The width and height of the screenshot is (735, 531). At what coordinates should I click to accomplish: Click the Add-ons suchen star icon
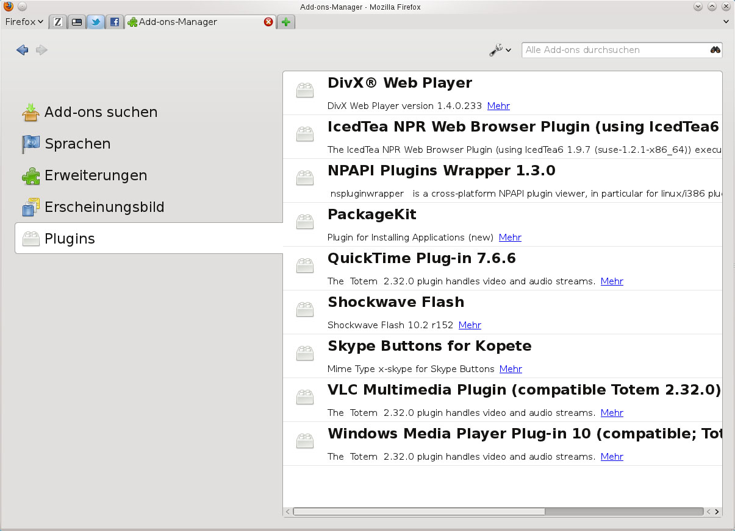pos(30,111)
